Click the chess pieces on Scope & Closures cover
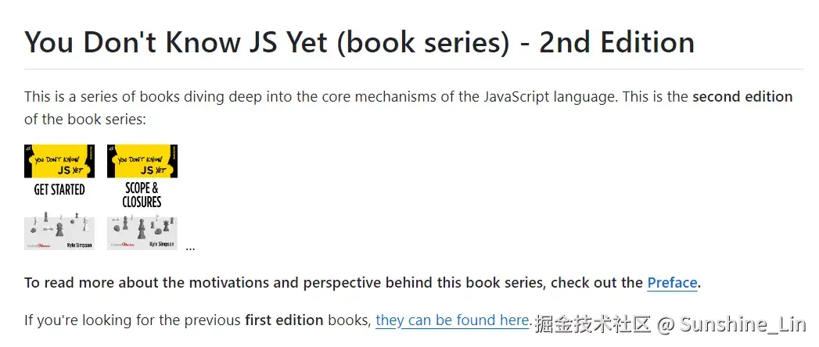The height and width of the screenshot is (347, 819). (142, 227)
